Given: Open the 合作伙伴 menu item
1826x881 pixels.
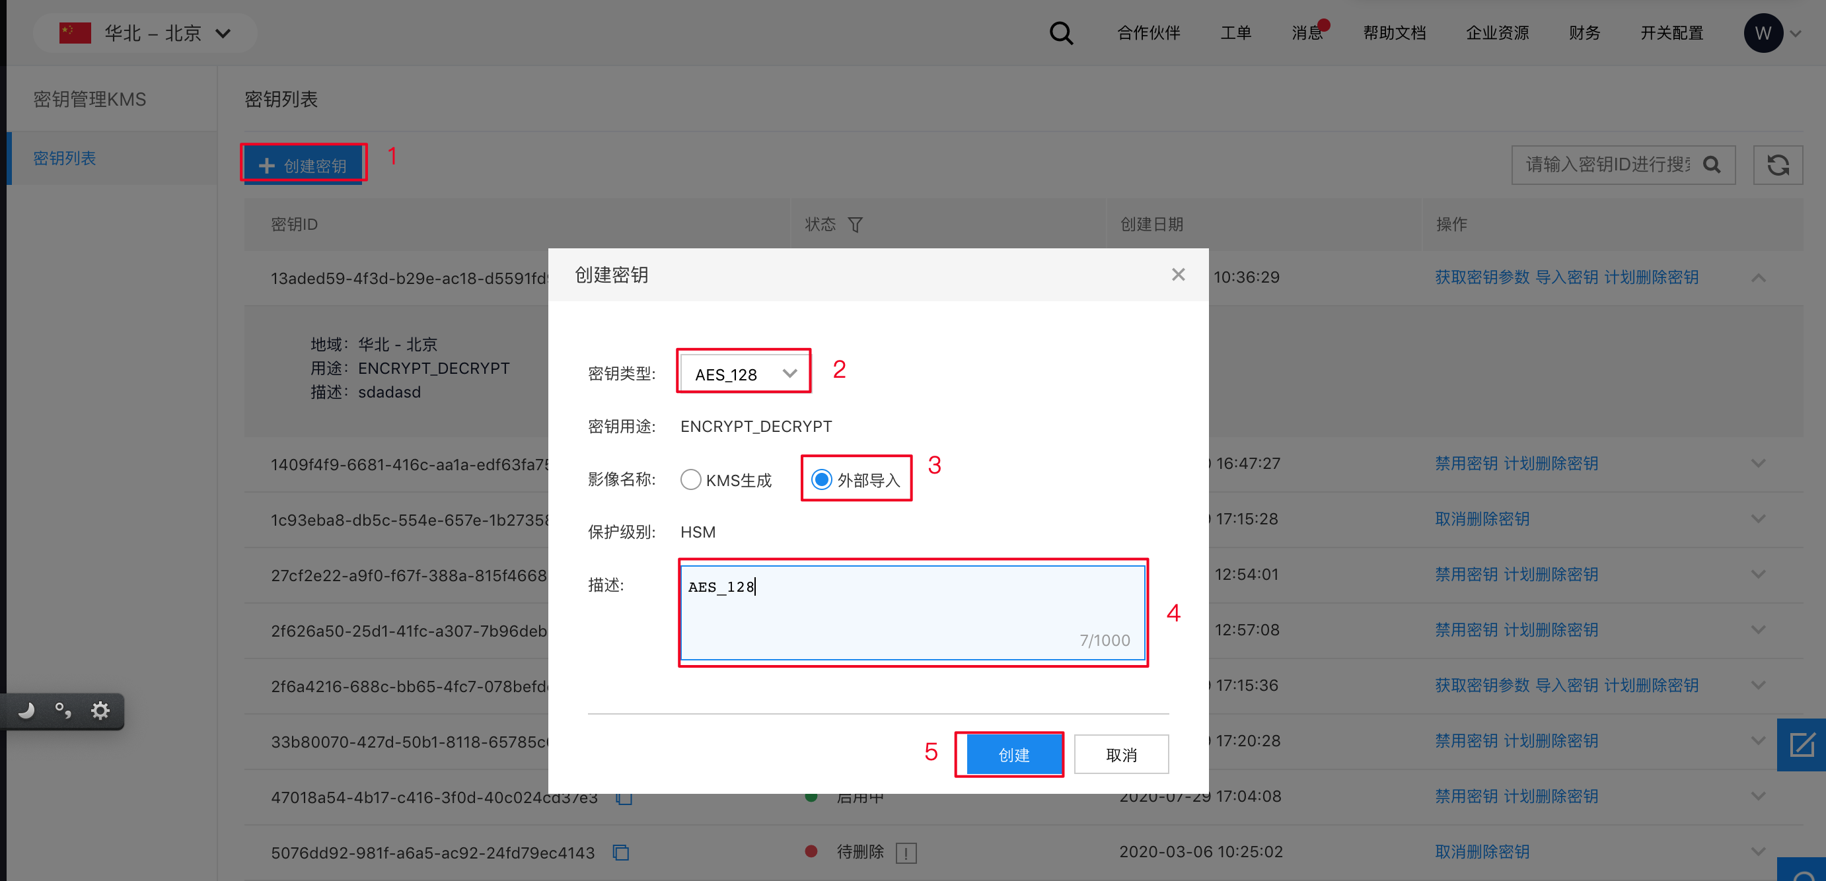Looking at the screenshot, I should 1148,33.
